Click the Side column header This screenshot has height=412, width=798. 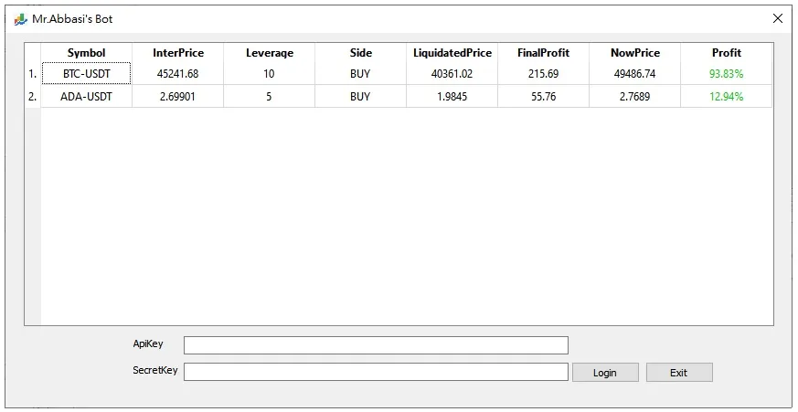(x=361, y=53)
